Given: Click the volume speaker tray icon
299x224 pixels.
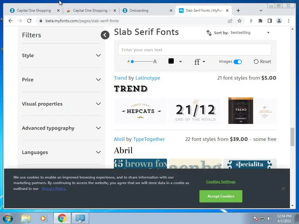Looking at the screenshot, I should (270, 218).
